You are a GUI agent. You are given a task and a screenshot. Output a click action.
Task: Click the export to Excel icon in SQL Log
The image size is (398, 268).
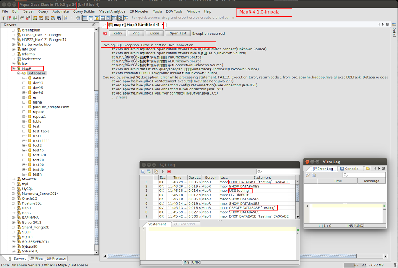[x=149, y=171]
